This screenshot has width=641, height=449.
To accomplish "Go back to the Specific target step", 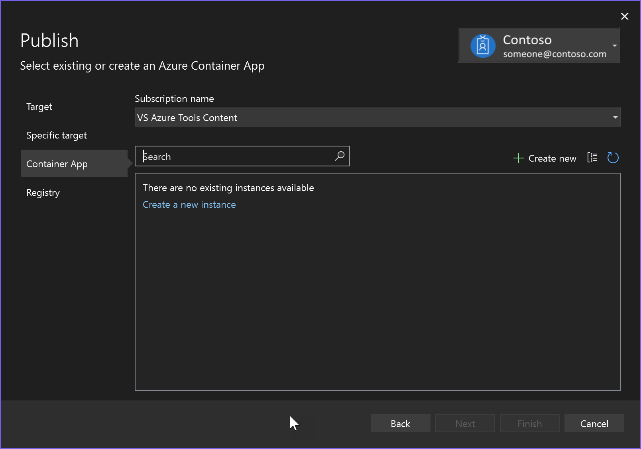I will 57,135.
